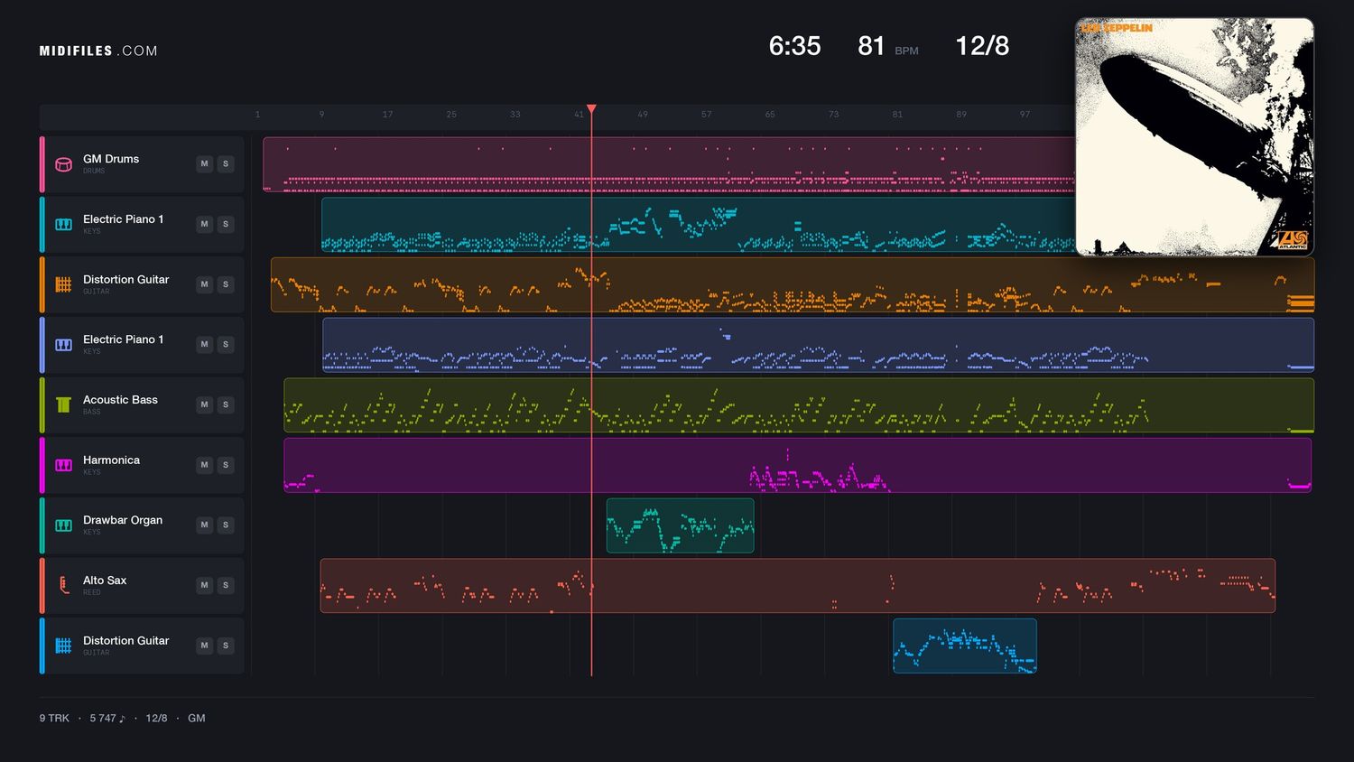Jump to bar 49 on the ruler

point(643,115)
